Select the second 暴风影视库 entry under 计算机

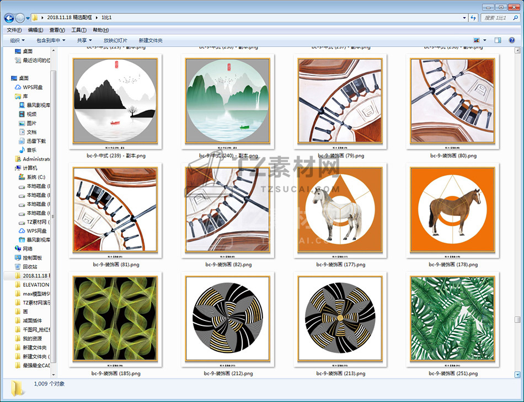coord(34,239)
